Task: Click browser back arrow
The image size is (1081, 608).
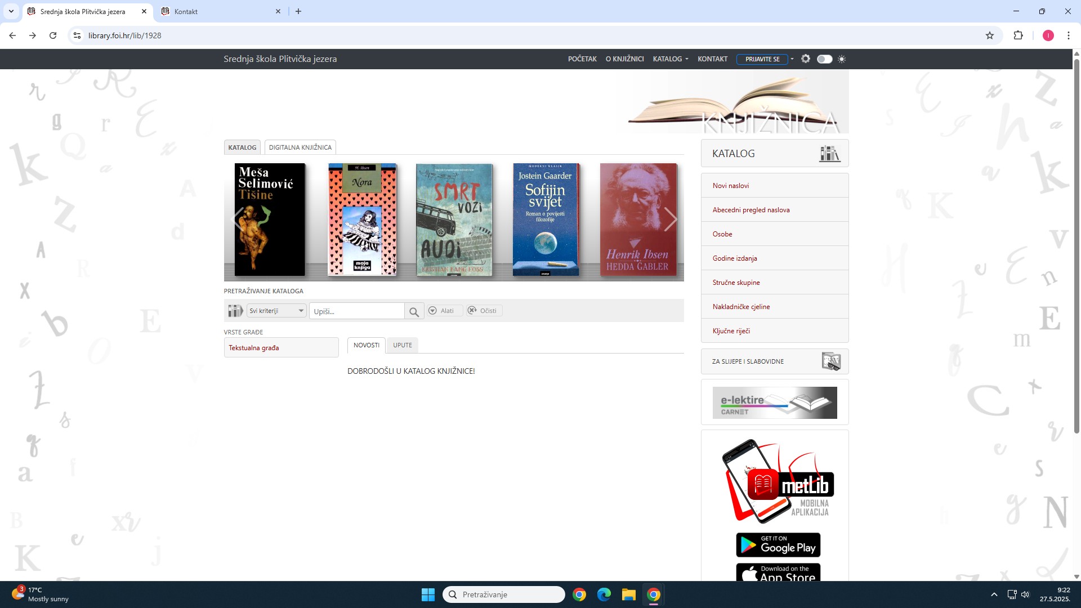Action: [x=12, y=35]
